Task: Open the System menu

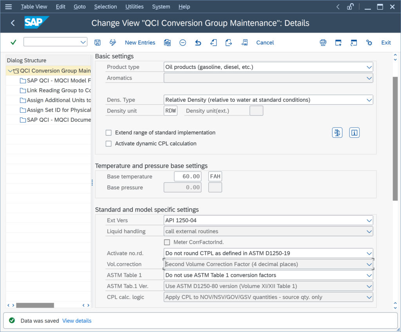Action: tap(161, 7)
